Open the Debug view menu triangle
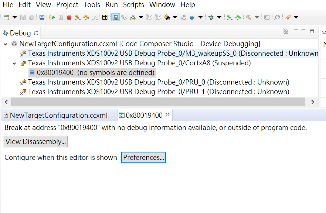 click(x=296, y=31)
